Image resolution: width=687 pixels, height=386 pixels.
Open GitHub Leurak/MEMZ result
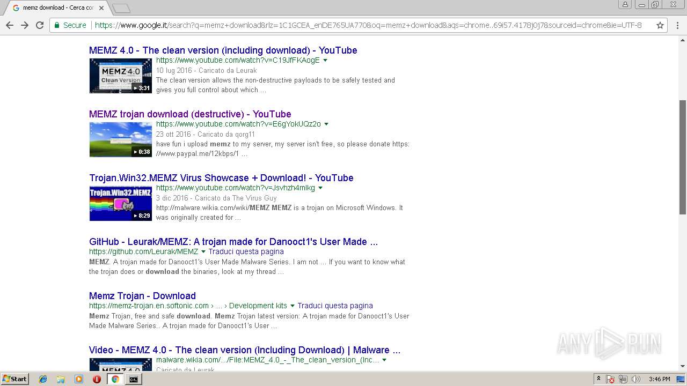(233, 242)
